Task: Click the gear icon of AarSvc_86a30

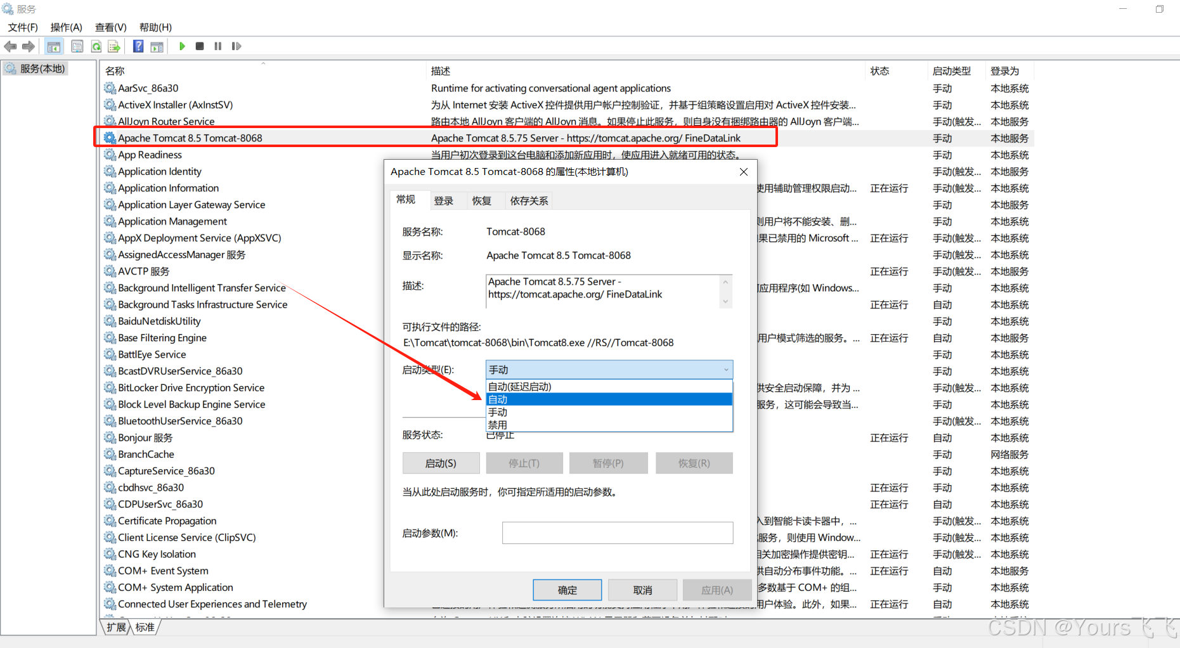Action: (110, 88)
